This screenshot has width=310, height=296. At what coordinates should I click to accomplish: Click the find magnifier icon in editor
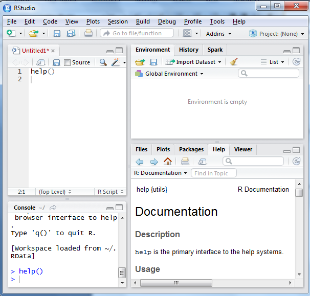(103, 62)
